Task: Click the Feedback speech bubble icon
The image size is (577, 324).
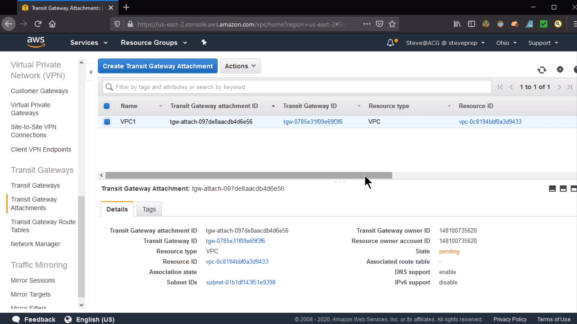Action: point(16,319)
